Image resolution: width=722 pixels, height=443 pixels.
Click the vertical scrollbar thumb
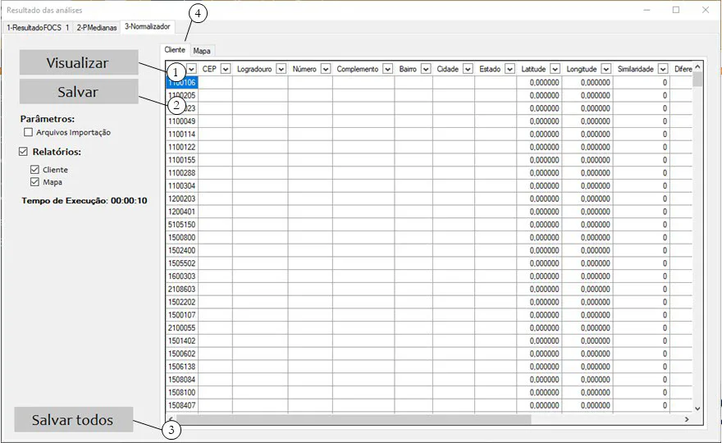(697, 80)
